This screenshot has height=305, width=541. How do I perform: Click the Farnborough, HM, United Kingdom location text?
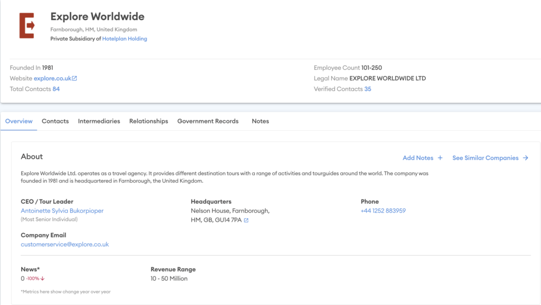tap(94, 30)
